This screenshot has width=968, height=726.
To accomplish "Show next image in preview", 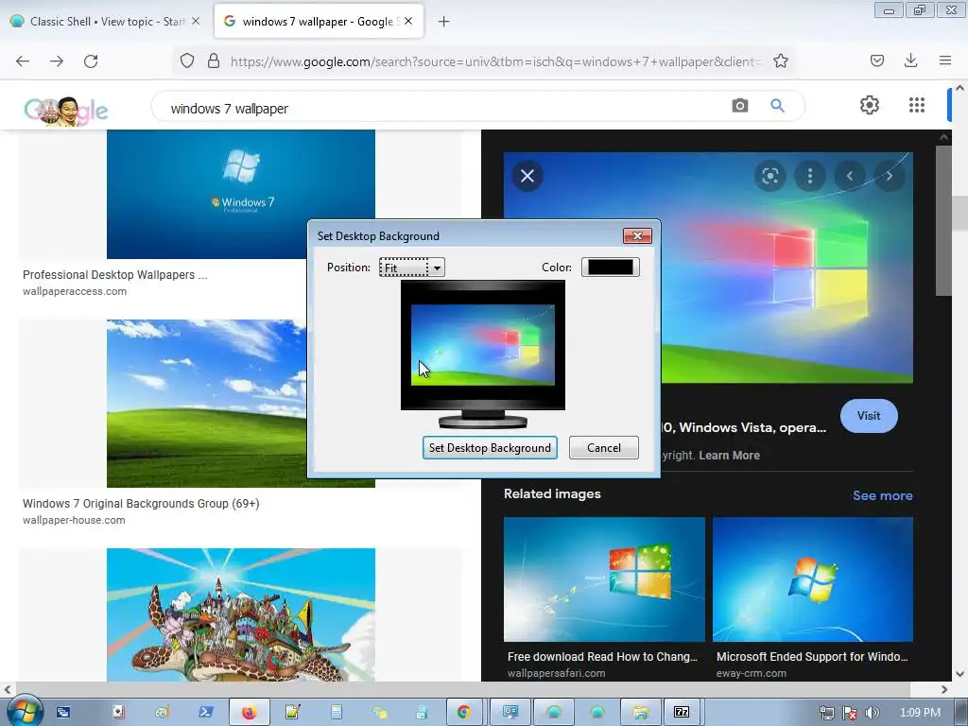I will (889, 176).
